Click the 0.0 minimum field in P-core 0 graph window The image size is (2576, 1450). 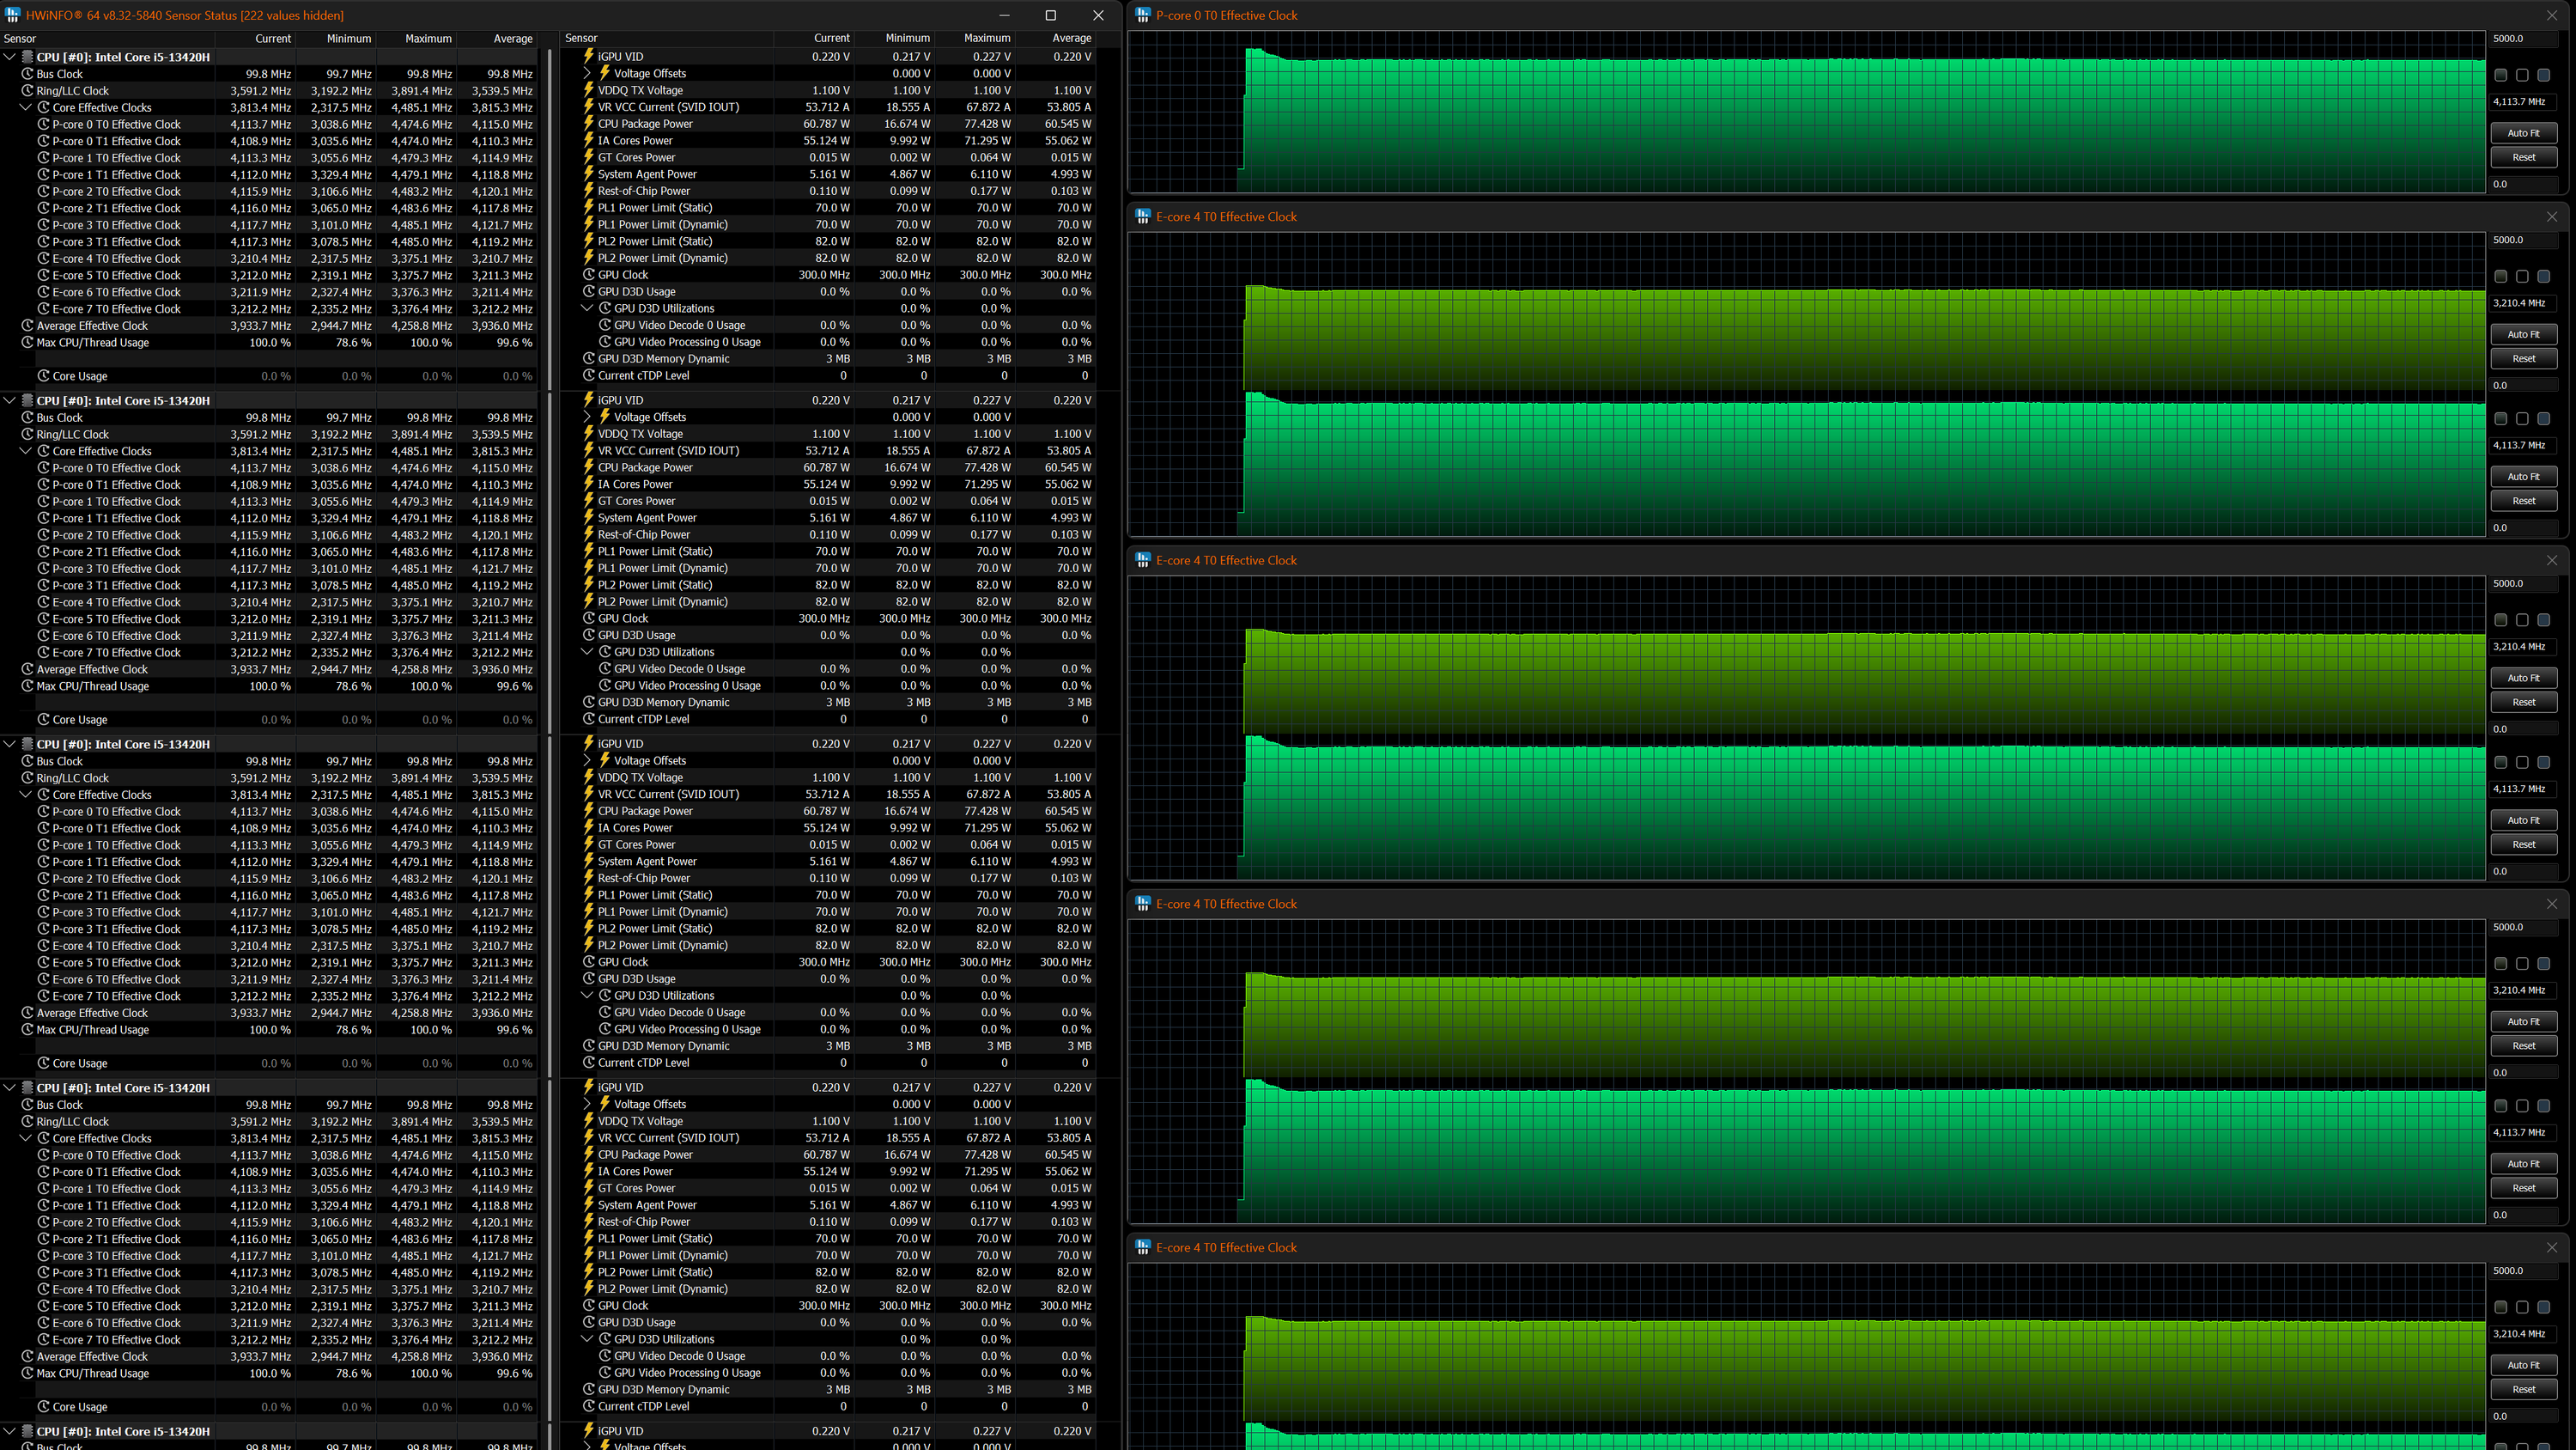click(x=2523, y=184)
